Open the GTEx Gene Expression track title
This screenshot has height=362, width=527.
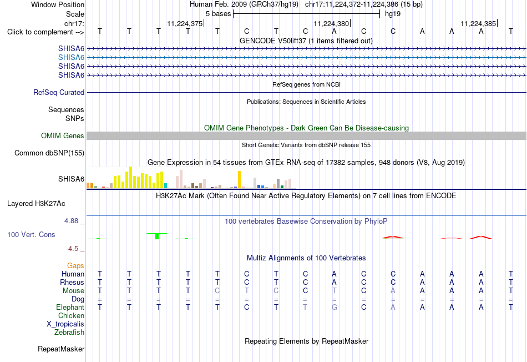tap(306, 163)
